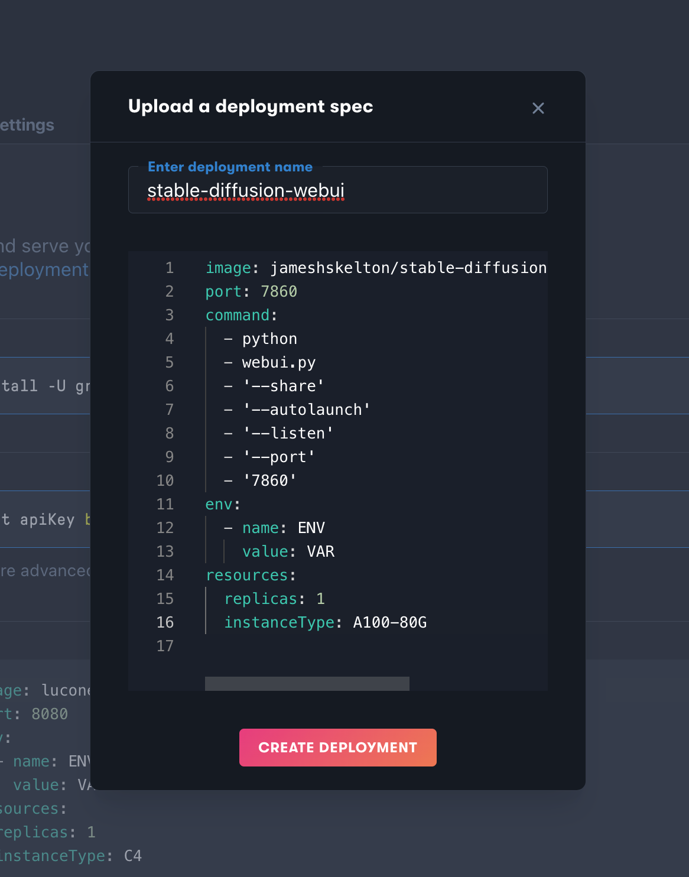Click the 'resources' key on line 14
Image resolution: width=689 pixels, height=877 pixels.
(x=246, y=575)
